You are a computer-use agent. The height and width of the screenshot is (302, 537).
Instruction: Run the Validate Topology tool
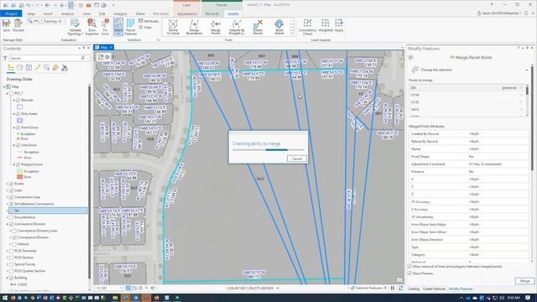pyautogui.click(x=75, y=27)
